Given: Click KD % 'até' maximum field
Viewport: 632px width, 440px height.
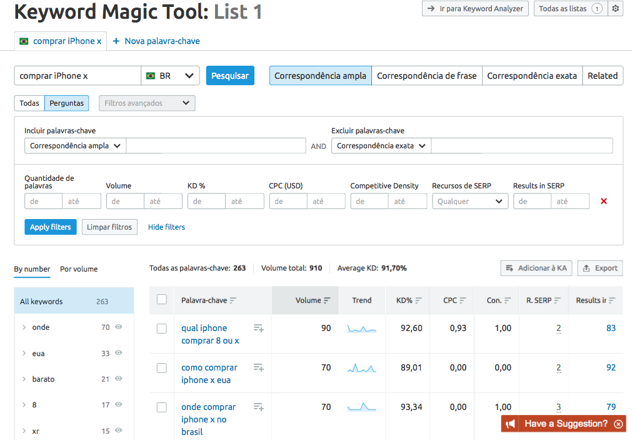Looking at the screenshot, I should (x=244, y=201).
